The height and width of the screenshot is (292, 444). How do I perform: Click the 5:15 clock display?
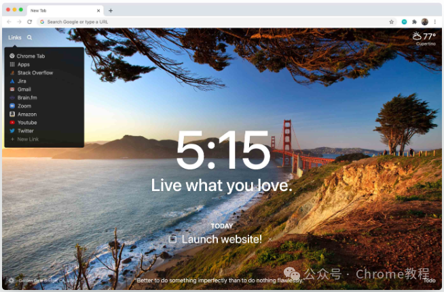[223, 150]
